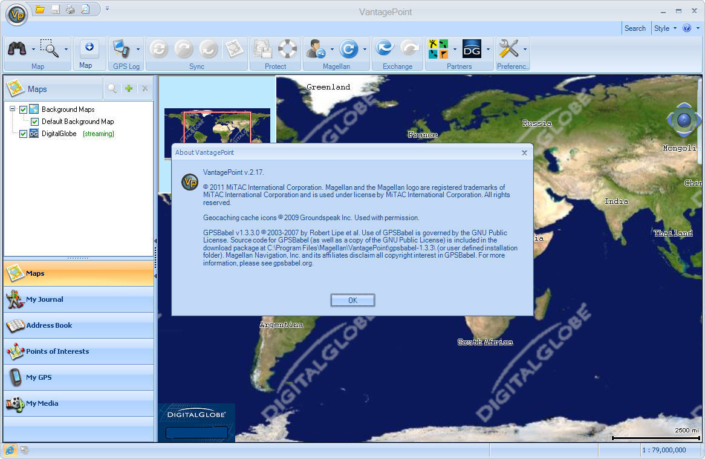Click the map scale 1 : 79,000,000
Screen dimensions: 705x459
pyautogui.click(x=664, y=450)
